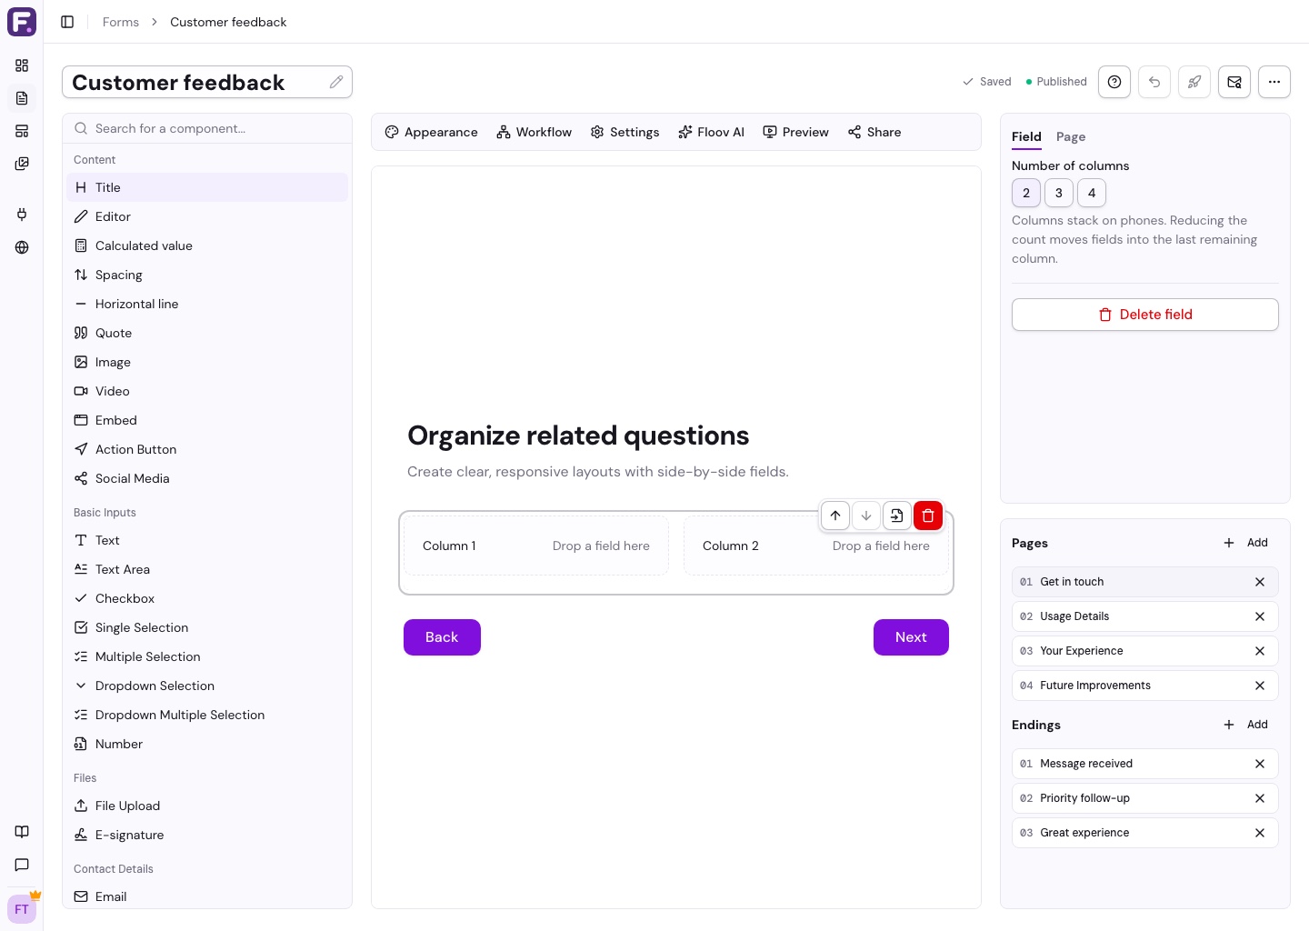This screenshot has height=931, width=1309.
Task: Open the book documentation icon in left rail
Action: [x=22, y=832]
